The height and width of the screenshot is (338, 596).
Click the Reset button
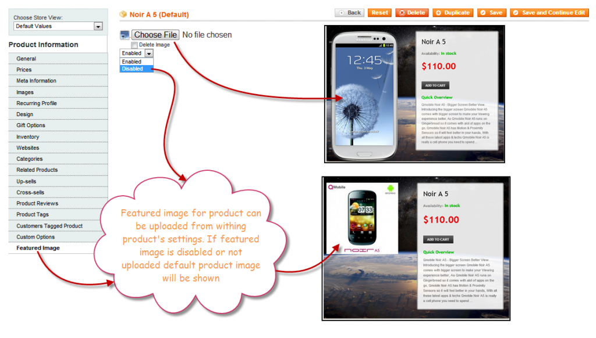tap(379, 13)
